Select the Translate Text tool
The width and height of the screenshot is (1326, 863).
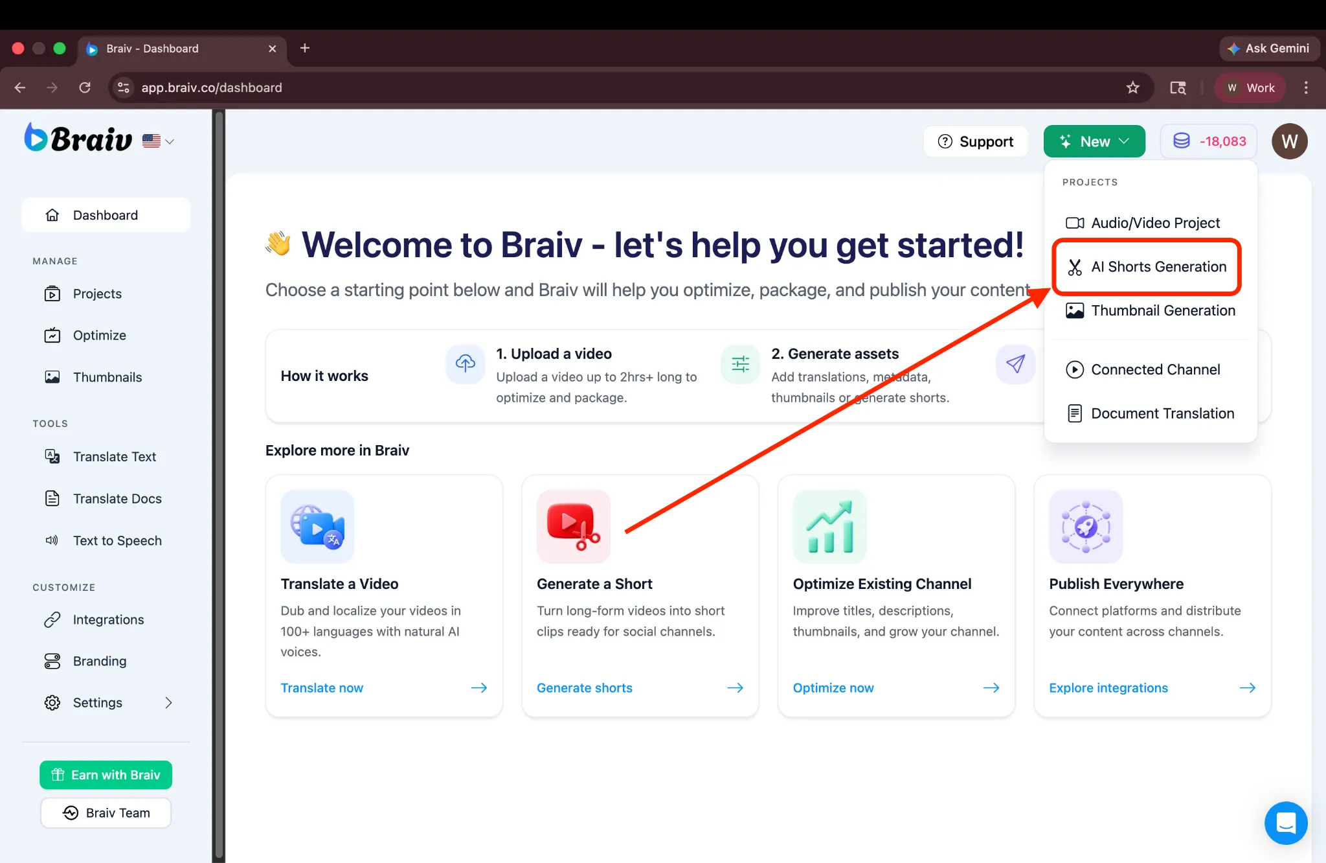[114, 457]
